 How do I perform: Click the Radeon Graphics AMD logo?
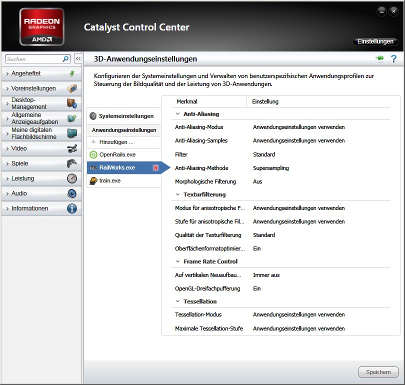[42, 27]
